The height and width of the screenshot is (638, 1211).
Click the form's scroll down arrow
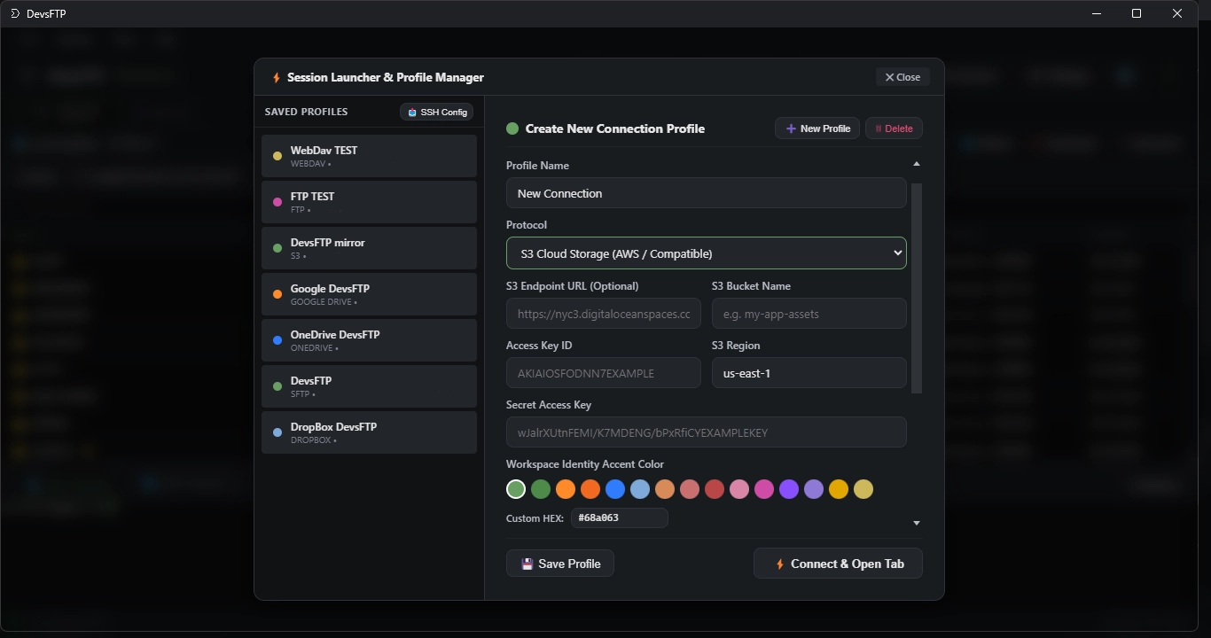pyautogui.click(x=917, y=524)
